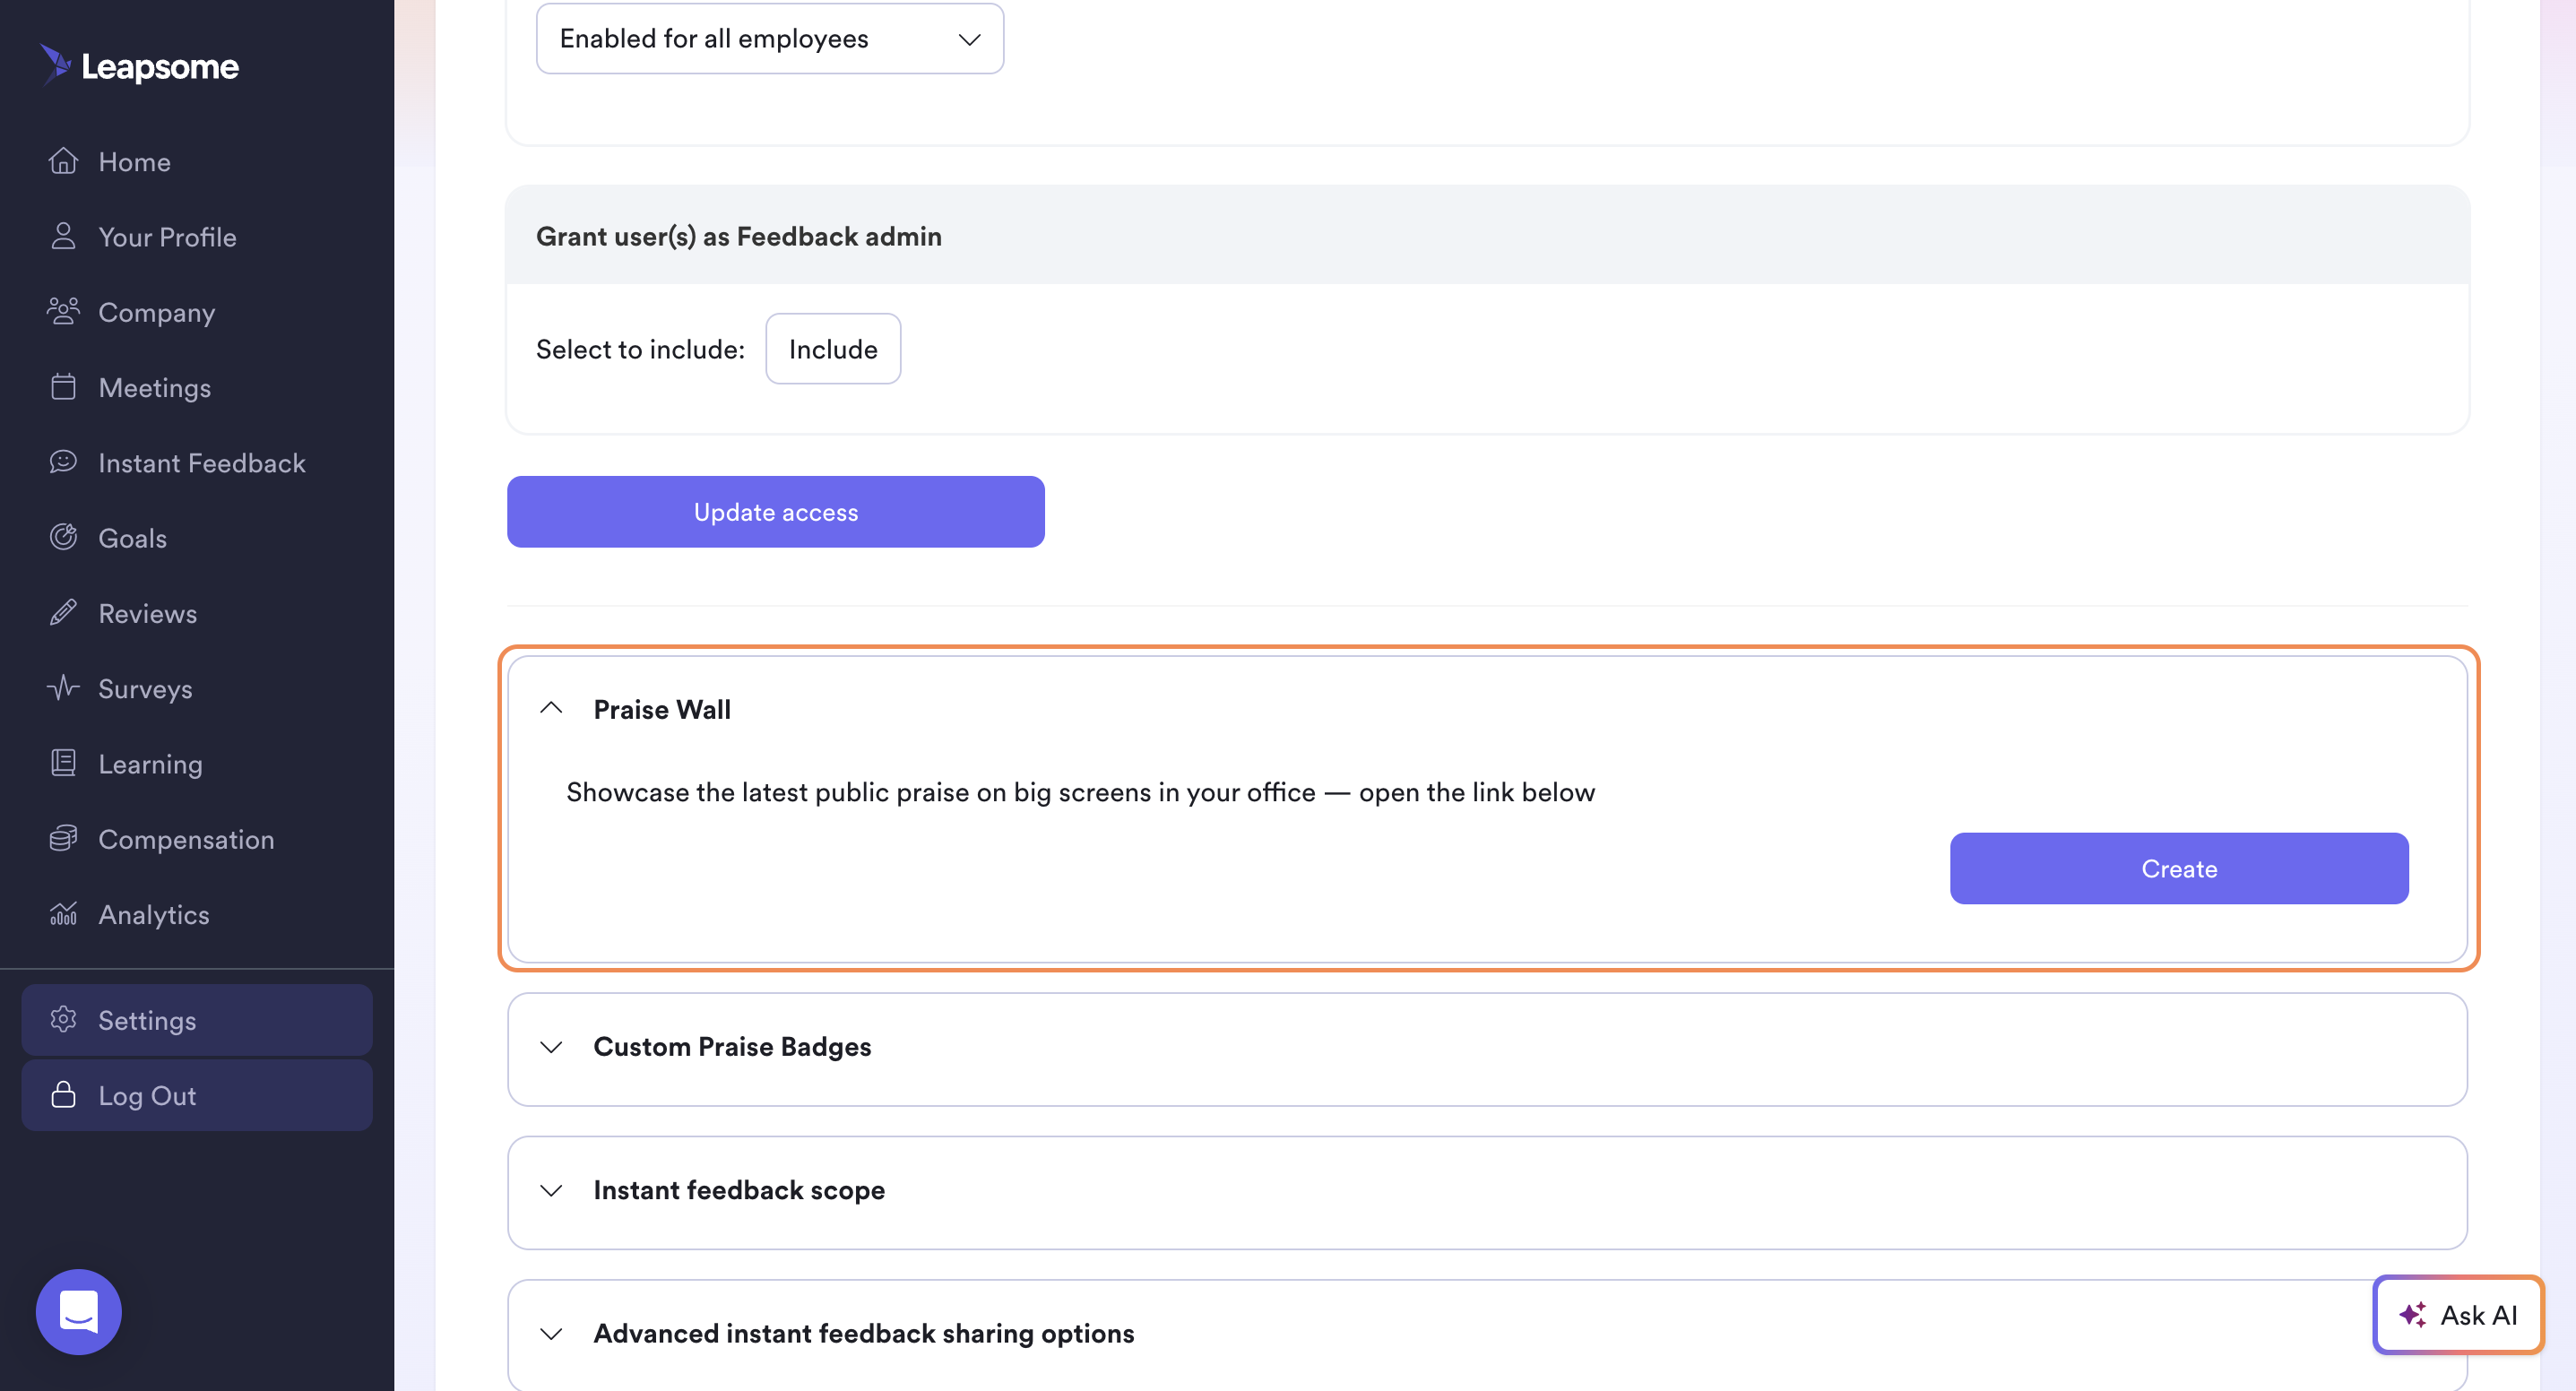Click the Praise Wall heading
2576x1391 pixels.
[x=662, y=708]
